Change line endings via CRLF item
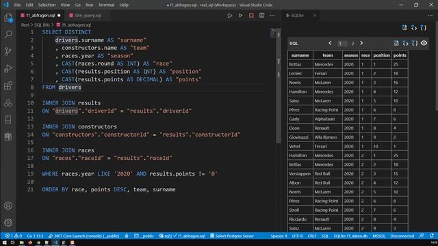The height and width of the screenshot is (246, 438). pyautogui.click(x=312, y=236)
